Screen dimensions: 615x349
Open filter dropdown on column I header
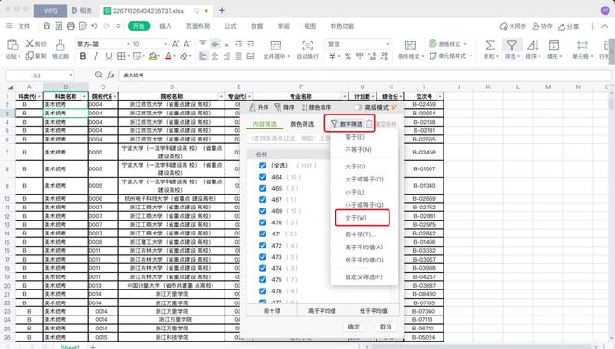(439, 96)
